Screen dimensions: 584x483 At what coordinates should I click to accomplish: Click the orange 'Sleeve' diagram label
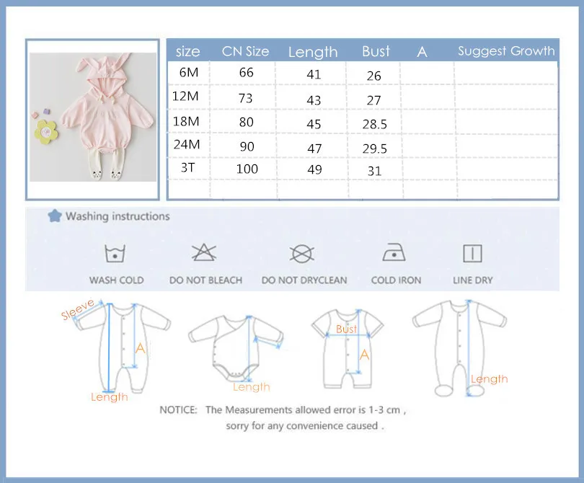pyautogui.click(x=77, y=309)
